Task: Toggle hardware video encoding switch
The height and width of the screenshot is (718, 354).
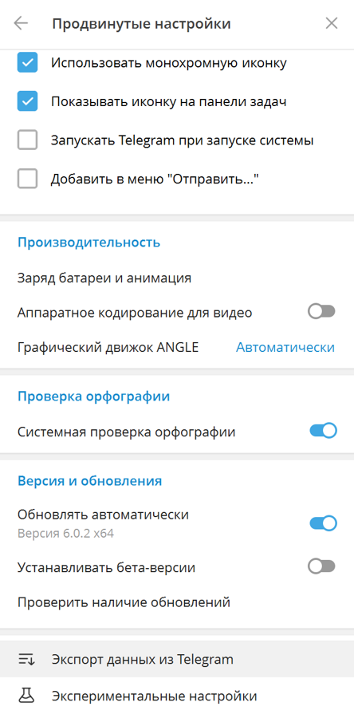Action: [x=322, y=312]
